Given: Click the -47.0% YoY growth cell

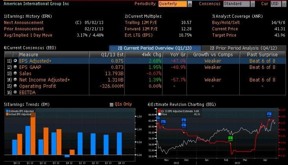Looking at the screenshot, I should pyautogui.click(x=178, y=61).
